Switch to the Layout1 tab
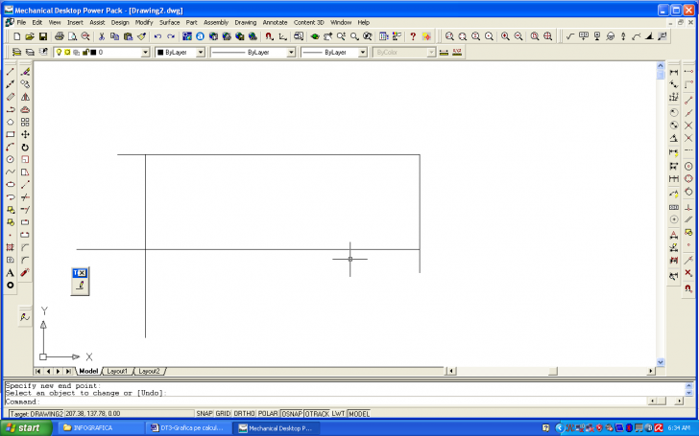The height and width of the screenshot is (436, 699). (x=117, y=371)
